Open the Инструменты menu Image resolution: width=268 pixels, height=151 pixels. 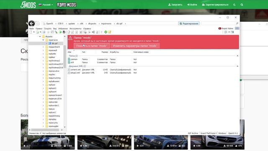75,29
